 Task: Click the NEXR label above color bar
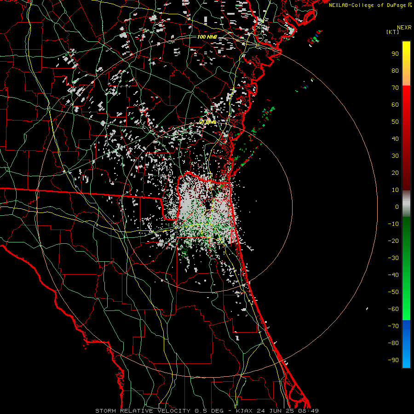[x=404, y=28]
